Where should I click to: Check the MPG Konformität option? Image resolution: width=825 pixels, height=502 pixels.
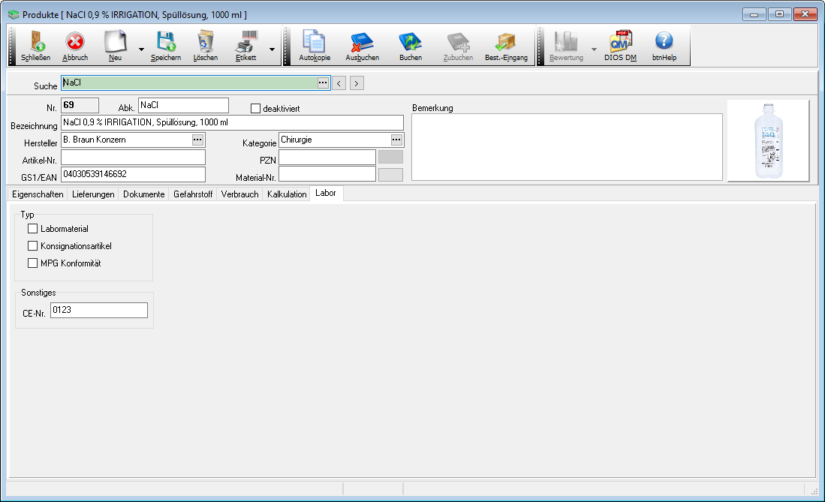click(x=32, y=263)
